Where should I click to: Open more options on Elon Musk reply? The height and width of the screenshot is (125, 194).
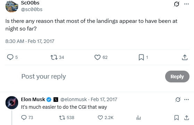pyautogui.click(x=186, y=99)
